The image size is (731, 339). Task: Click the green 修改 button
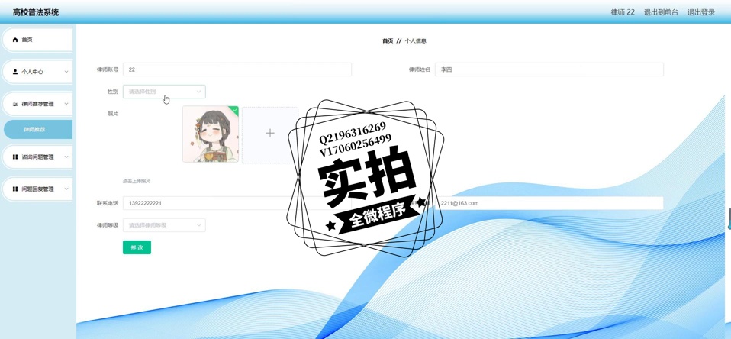pos(137,247)
